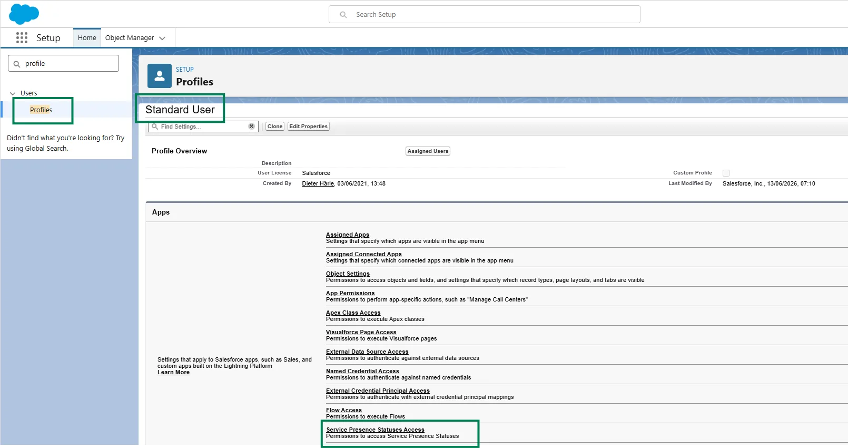Clear the Find Settings search box
Screen dimensions: 848x448
[x=252, y=126]
